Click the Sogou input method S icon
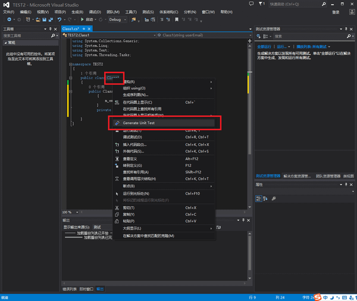The height and width of the screenshot is (301, 357). tap(318, 297)
